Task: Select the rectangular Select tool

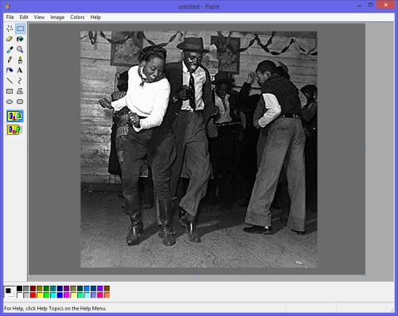Action: click(x=20, y=29)
